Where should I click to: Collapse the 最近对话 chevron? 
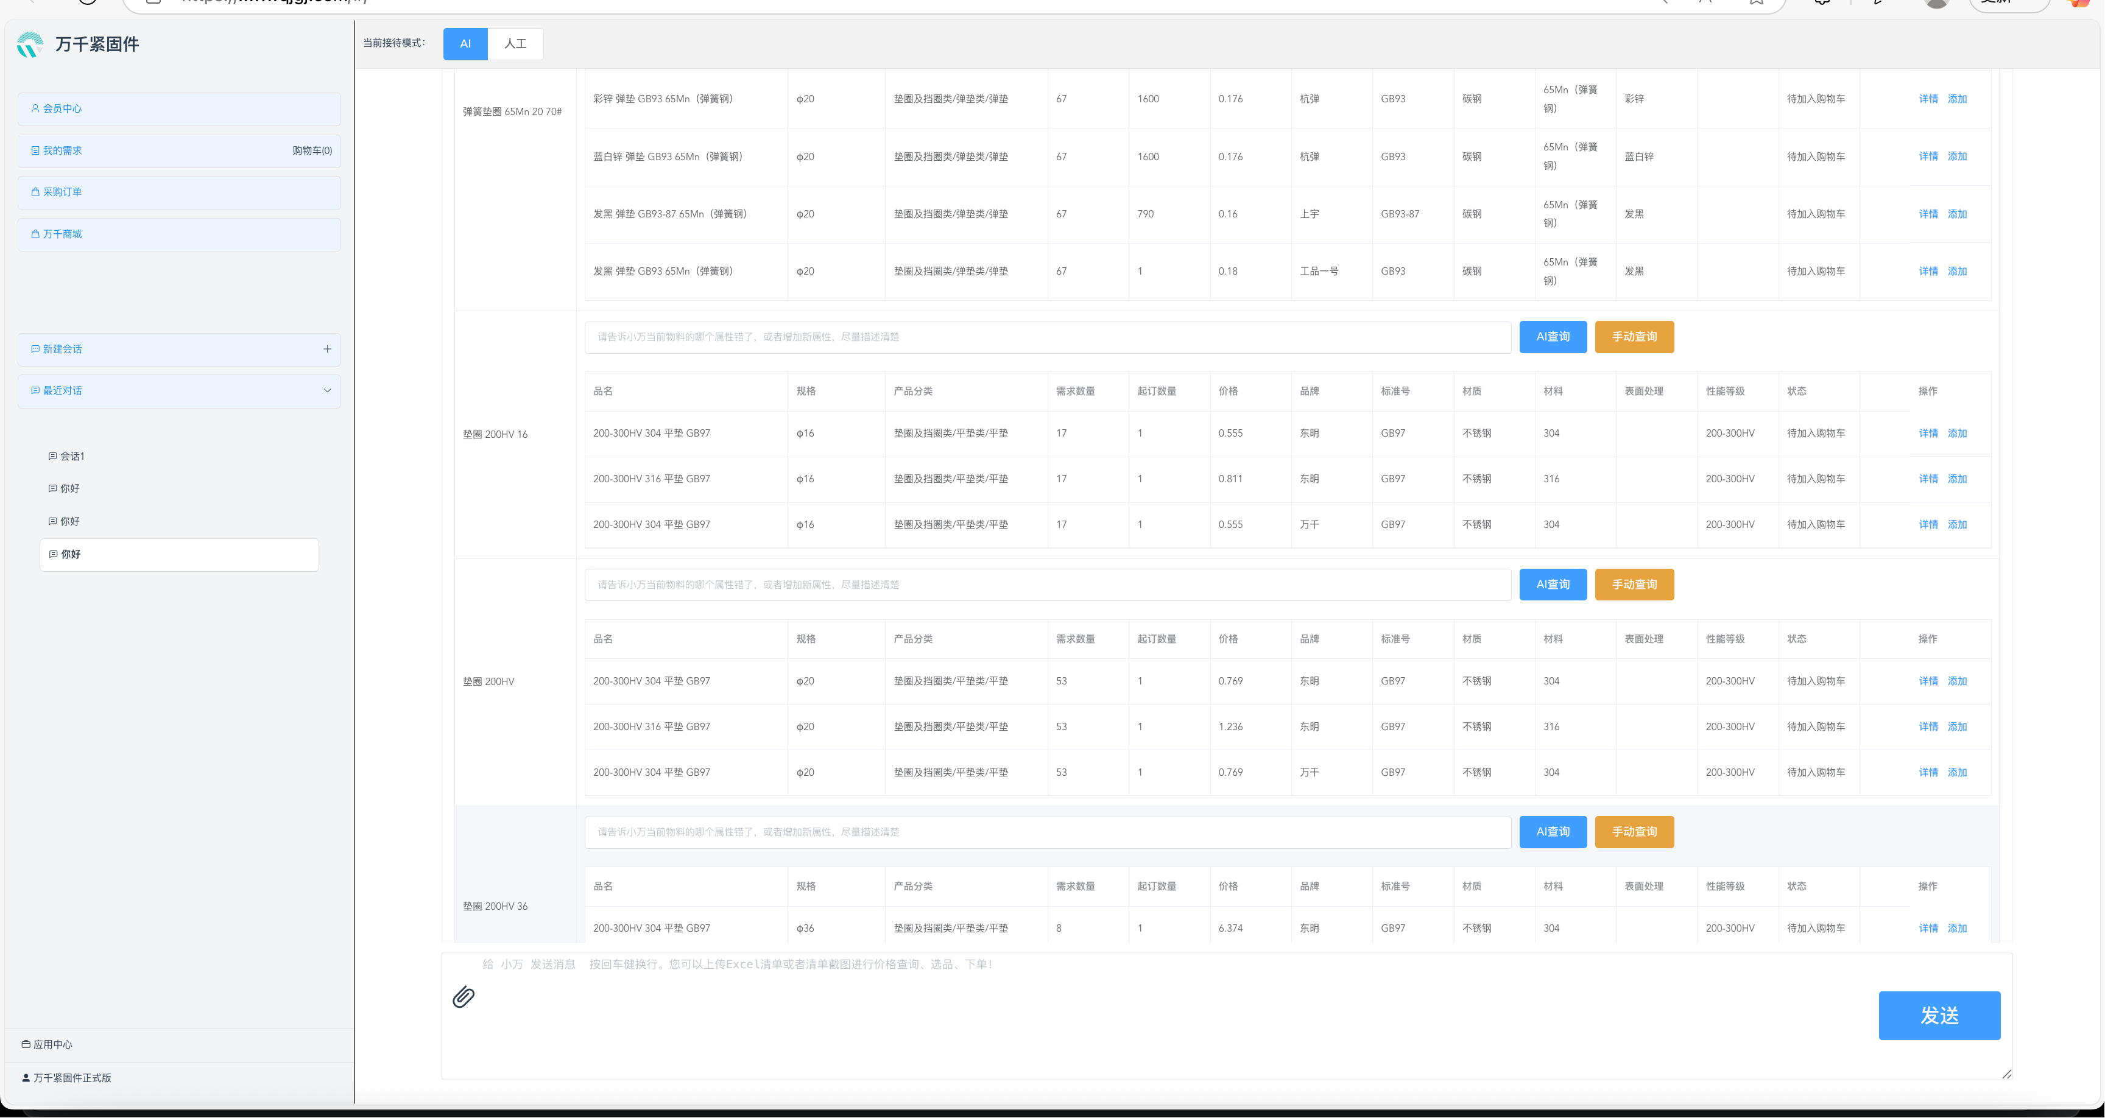[x=327, y=391]
